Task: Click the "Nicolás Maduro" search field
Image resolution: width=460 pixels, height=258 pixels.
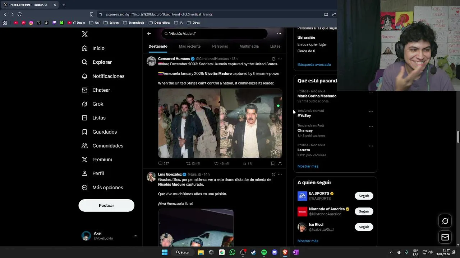Action: click(x=214, y=34)
